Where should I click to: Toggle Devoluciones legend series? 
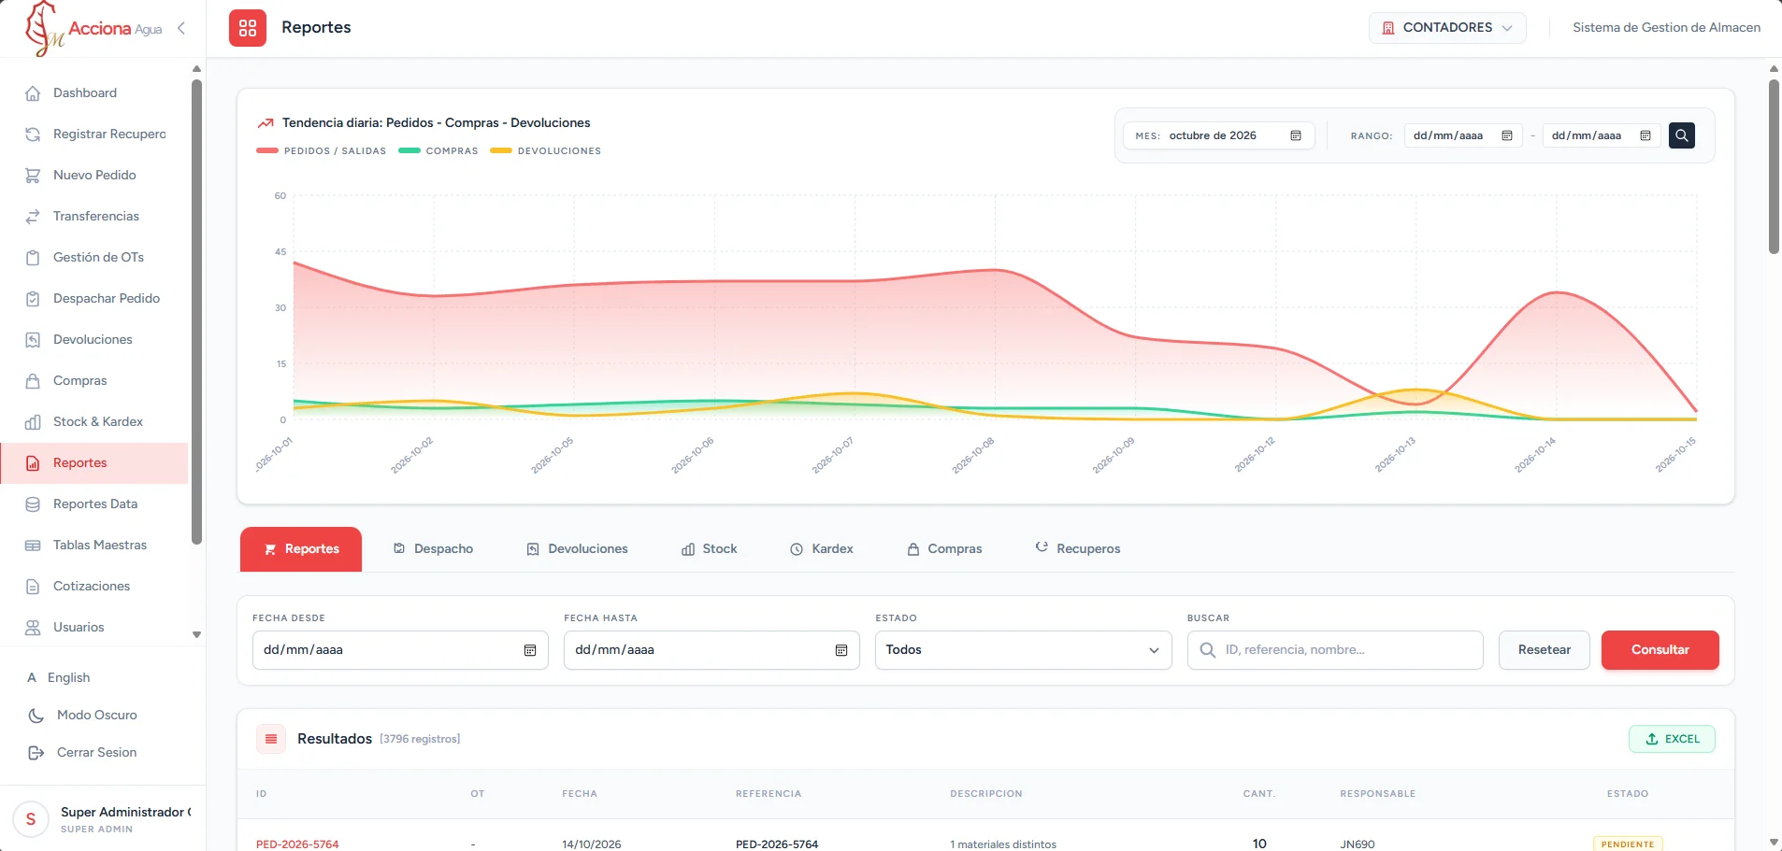pyautogui.click(x=546, y=150)
